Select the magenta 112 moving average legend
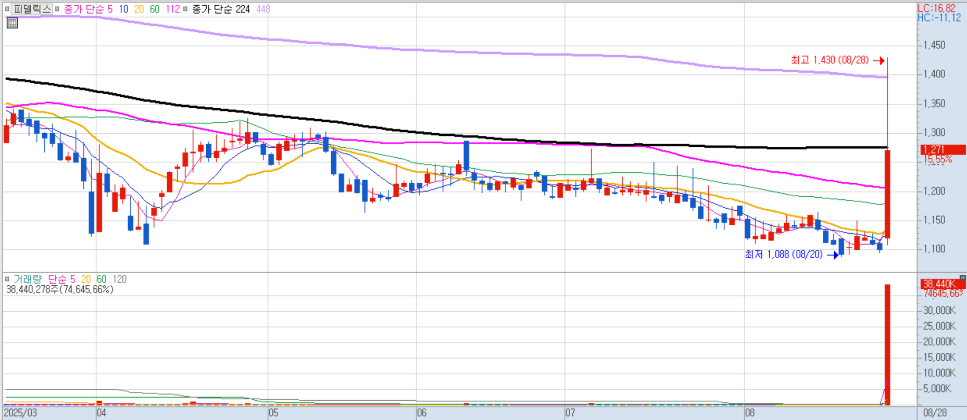Screen dimensions: 967x420 [x=173, y=9]
